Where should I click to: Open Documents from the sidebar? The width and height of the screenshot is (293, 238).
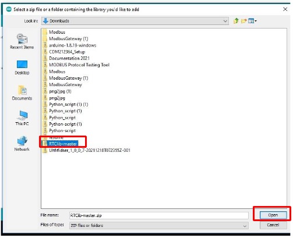pos(22,93)
